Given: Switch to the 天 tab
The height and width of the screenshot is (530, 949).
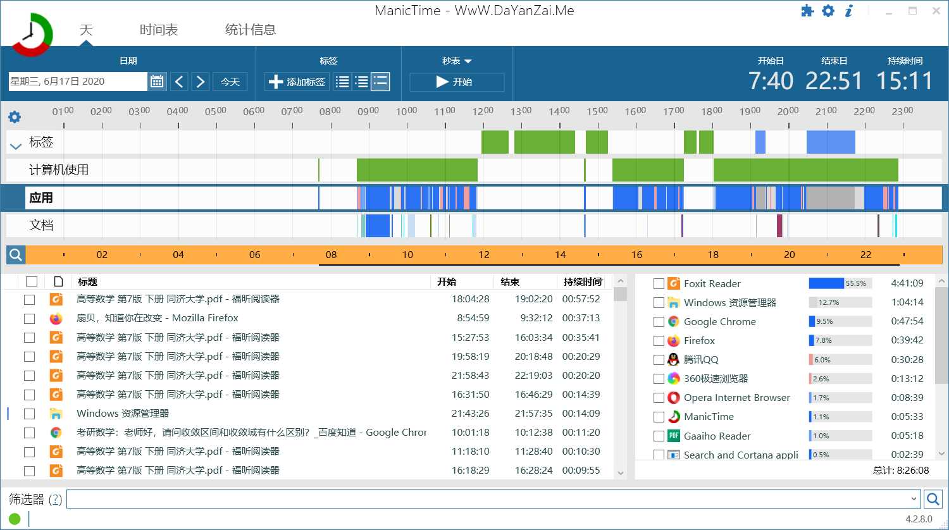Looking at the screenshot, I should [86, 30].
